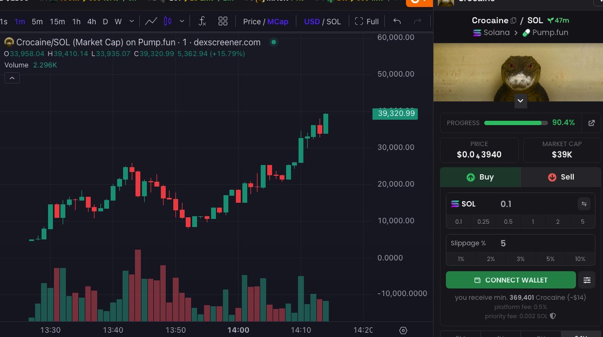Switch chart to MCap mode
The width and height of the screenshot is (603, 337).
tap(277, 22)
